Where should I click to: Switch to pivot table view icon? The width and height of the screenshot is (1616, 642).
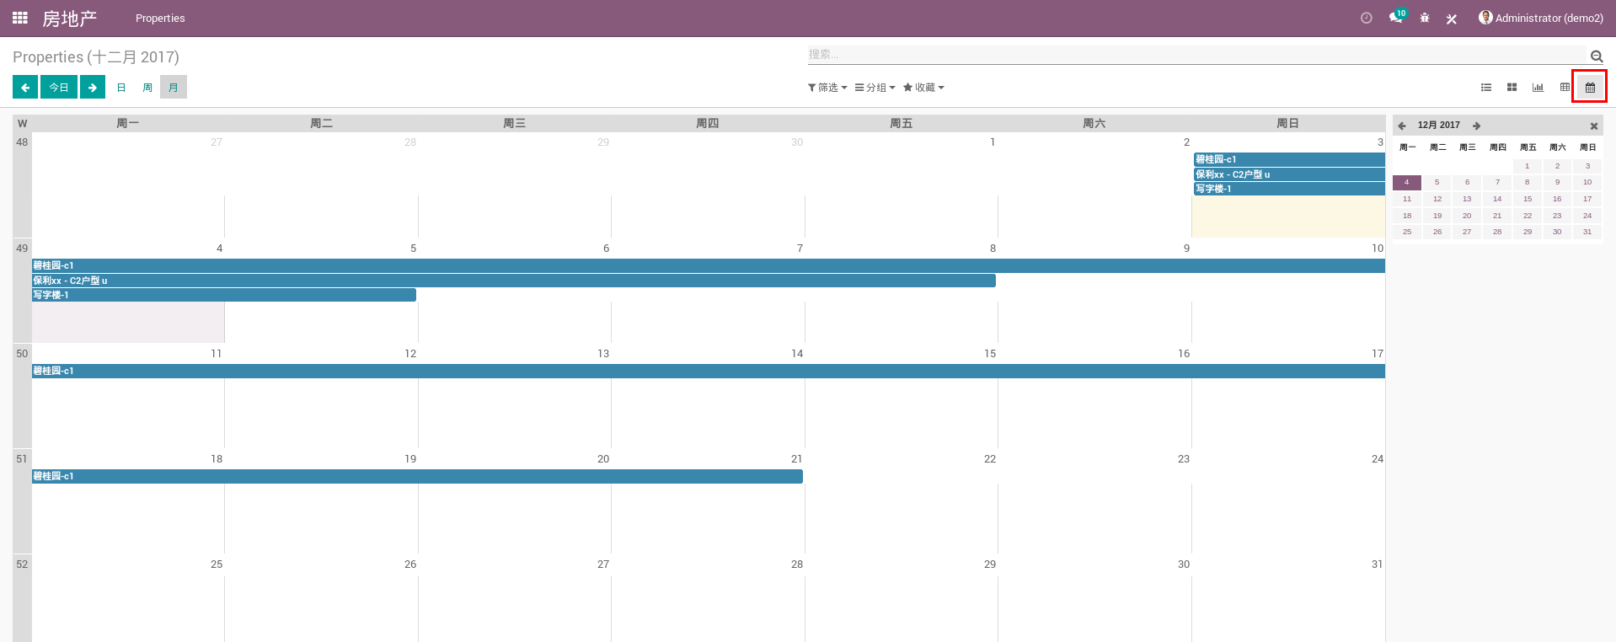tap(1565, 88)
